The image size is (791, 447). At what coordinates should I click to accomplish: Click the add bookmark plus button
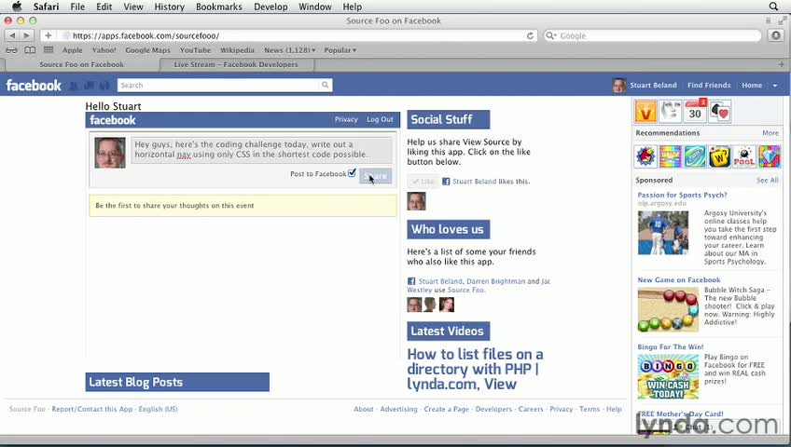point(48,35)
